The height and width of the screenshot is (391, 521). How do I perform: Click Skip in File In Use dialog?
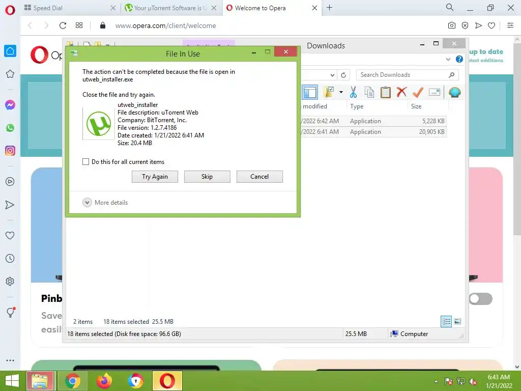[x=207, y=177]
